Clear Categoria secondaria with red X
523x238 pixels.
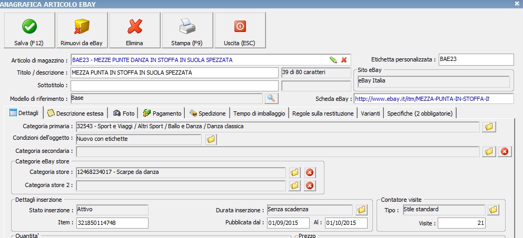505,151
